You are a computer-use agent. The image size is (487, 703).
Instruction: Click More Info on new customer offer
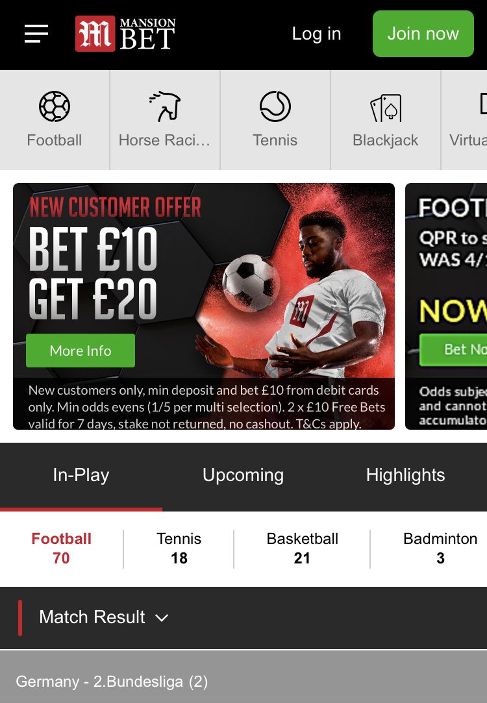[81, 351]
